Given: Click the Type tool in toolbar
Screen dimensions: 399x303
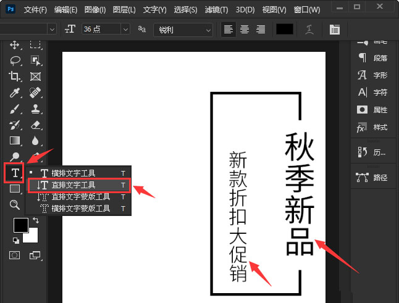Looking at the screenshot, I should [14, 173].
